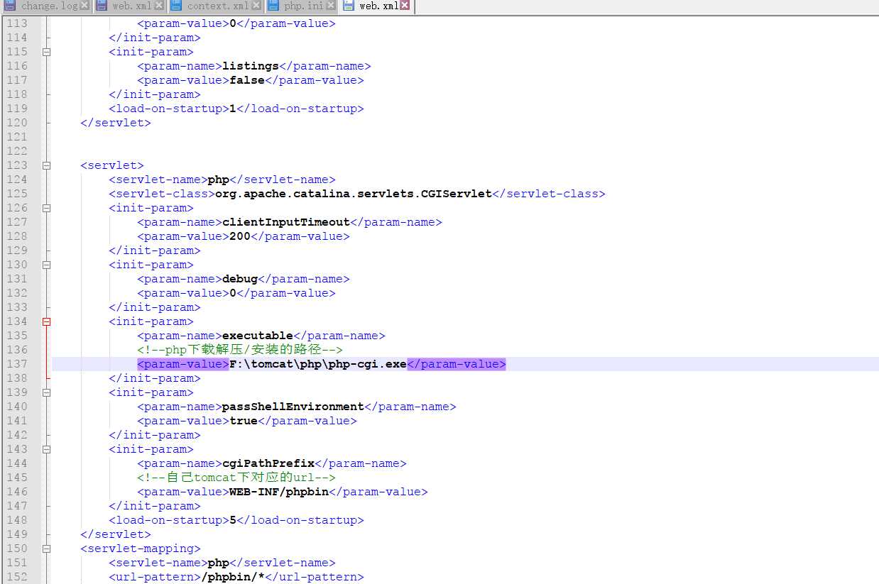Collapse the servlet-mapping fold at line 150
Screen dimensions: 879x584
point(47,549)
